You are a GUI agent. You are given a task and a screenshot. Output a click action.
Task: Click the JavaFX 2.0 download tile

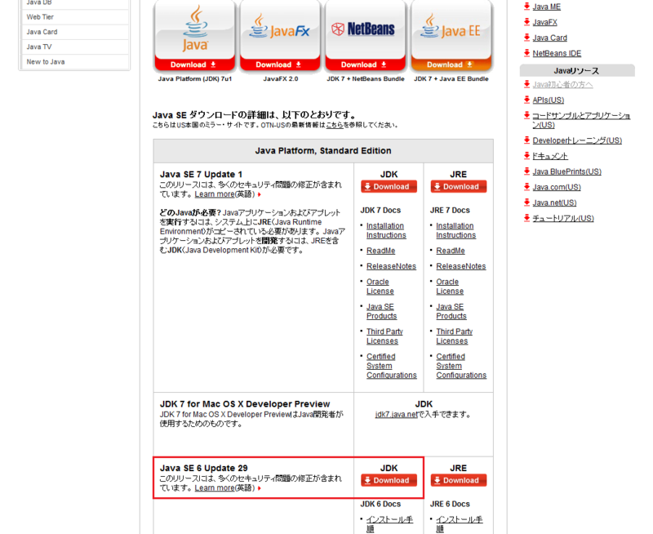(x=280, y=36)
